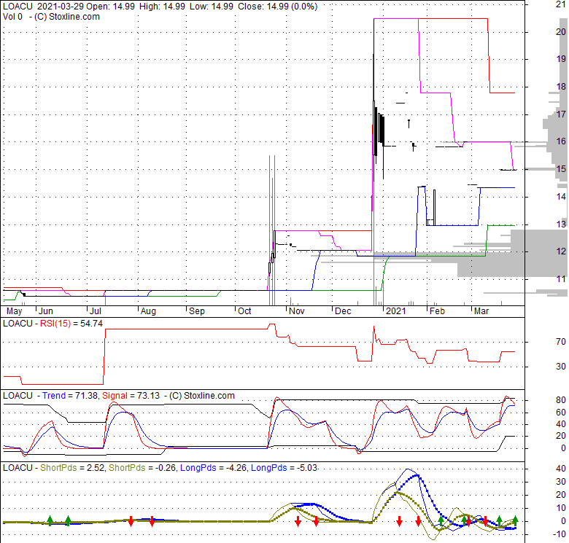Click the 'Jul' month label

click(95, 311)
